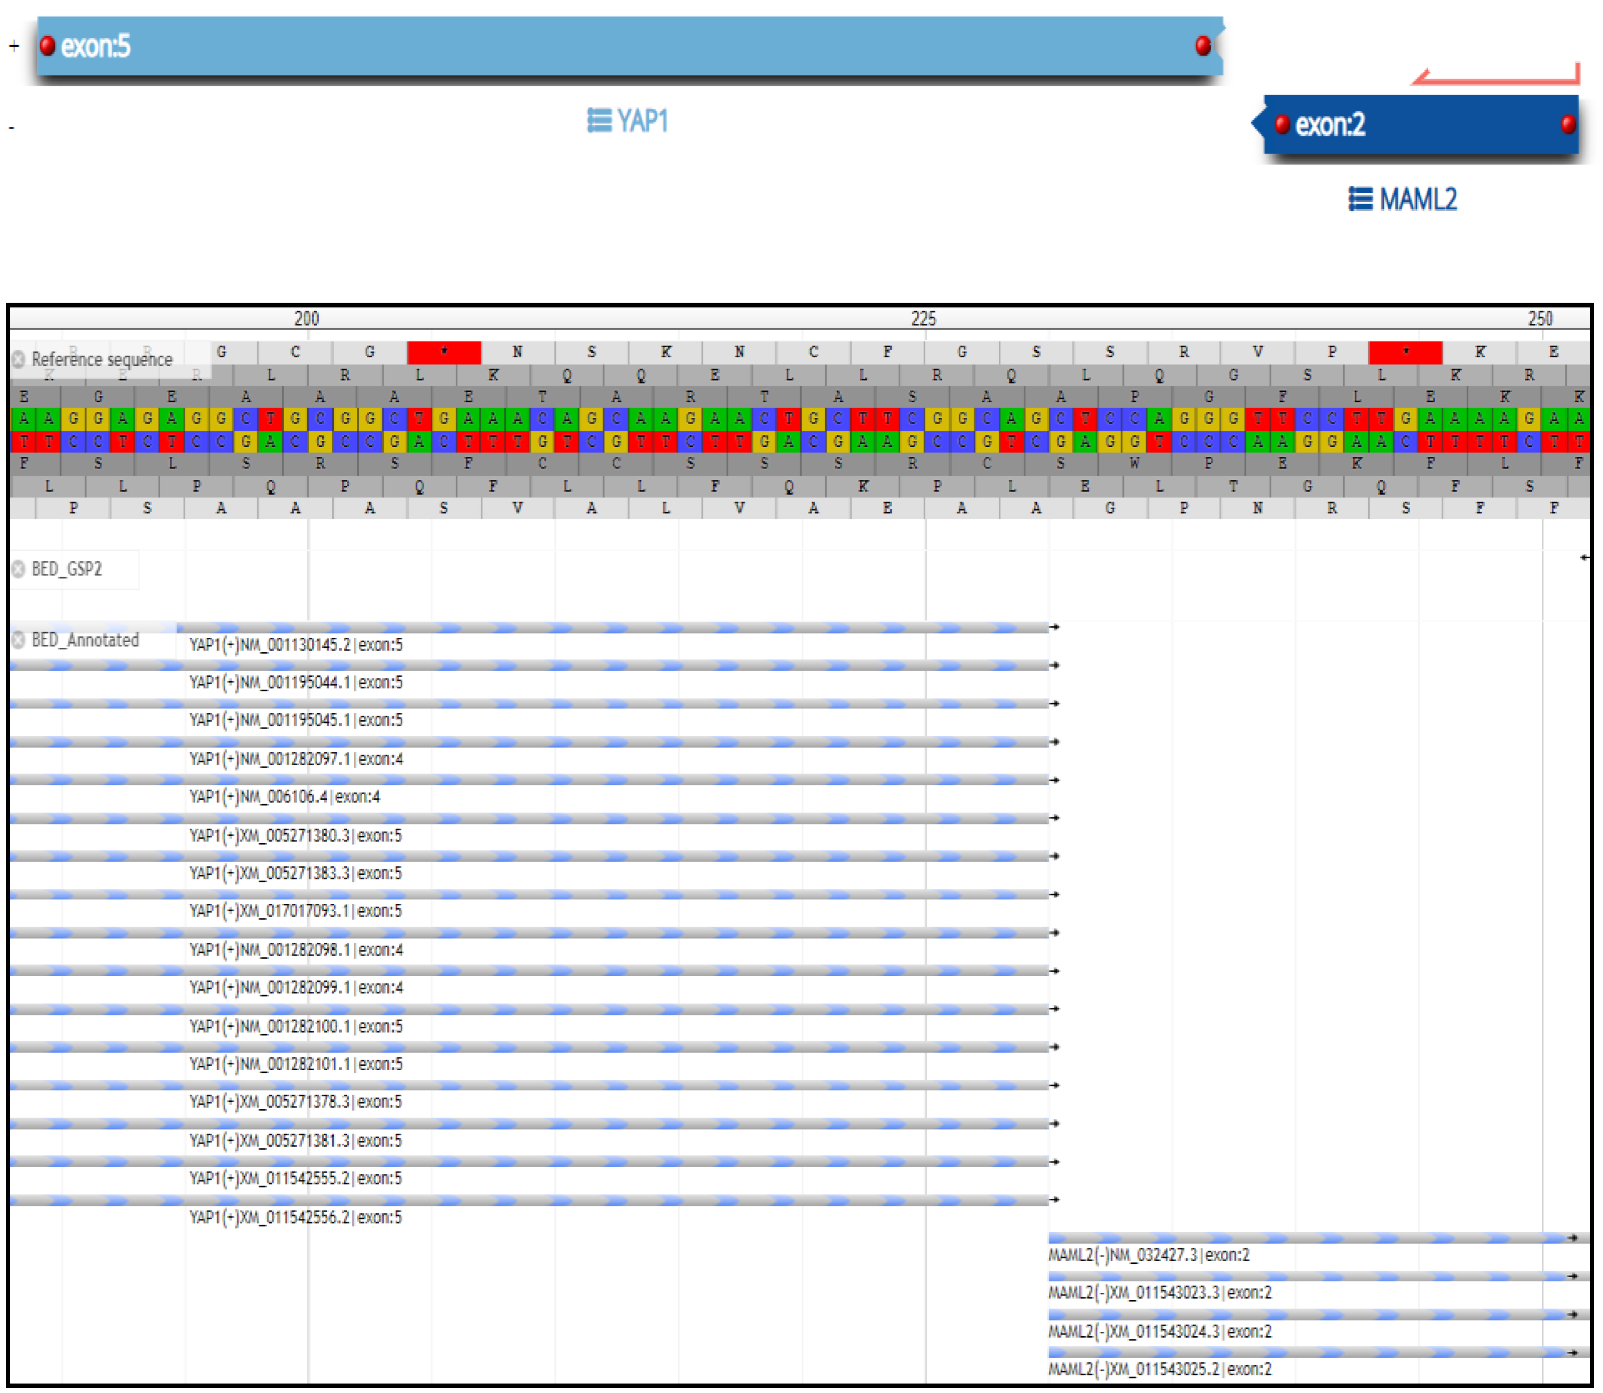Screen dimensions: 1603x1393
Task: Click red dot at exon:2 right end
Action: point(1568,124)
